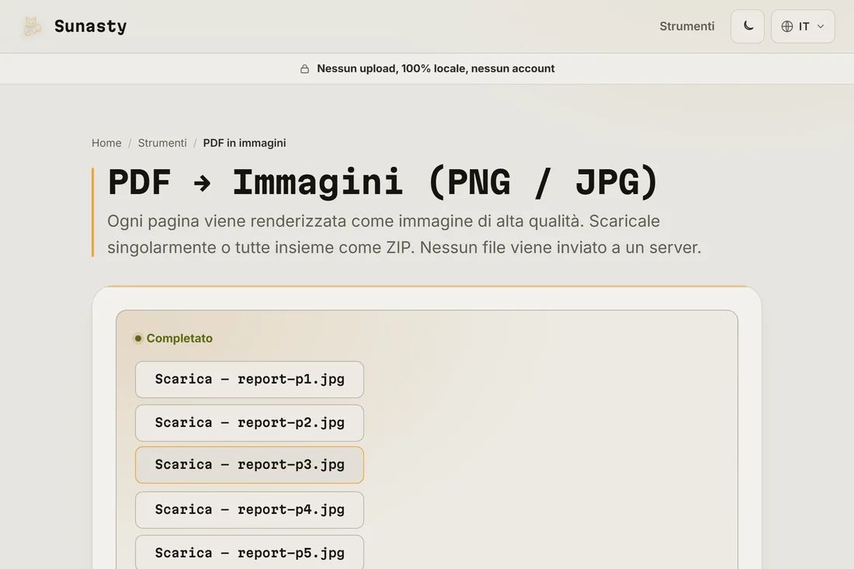Click the green Completato status dot

coord(138,338)
